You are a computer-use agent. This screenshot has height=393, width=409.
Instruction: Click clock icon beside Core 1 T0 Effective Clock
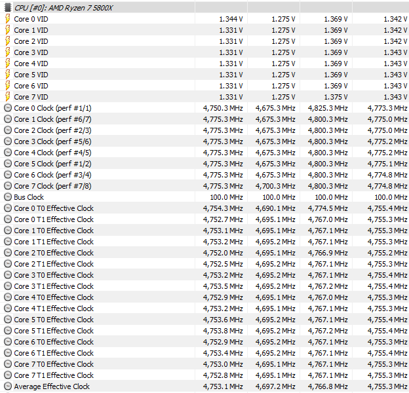click(8, 231)
